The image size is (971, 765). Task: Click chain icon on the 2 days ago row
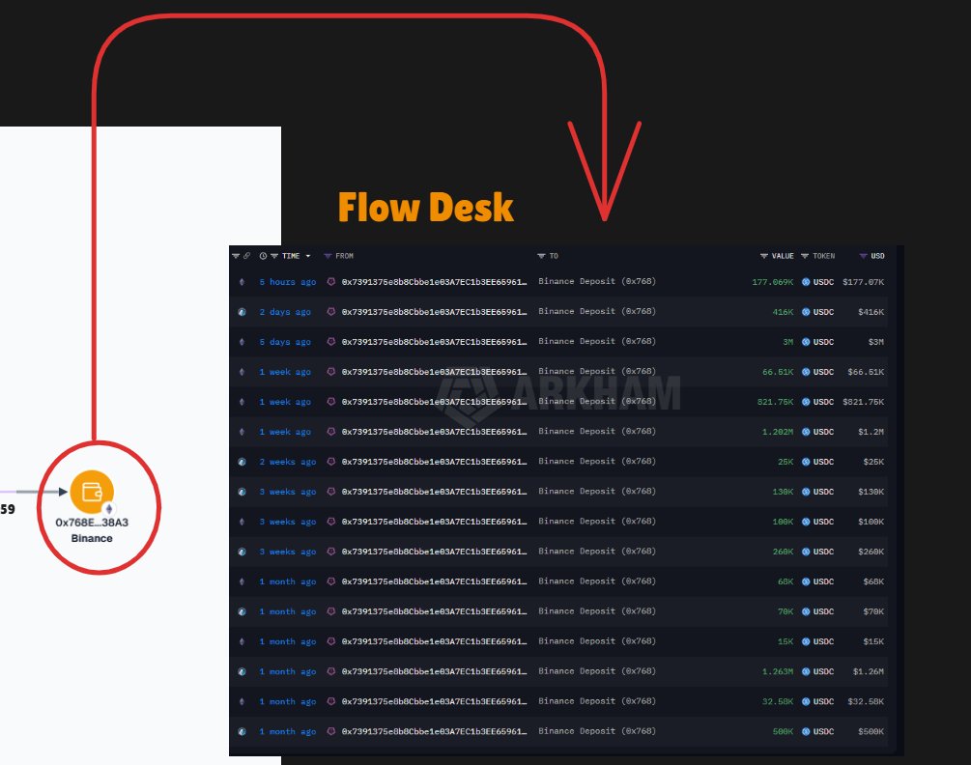tap(243, 312)
